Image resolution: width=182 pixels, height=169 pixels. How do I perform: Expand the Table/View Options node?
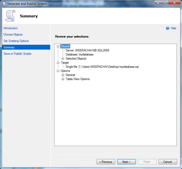click(x=63, y=79)
